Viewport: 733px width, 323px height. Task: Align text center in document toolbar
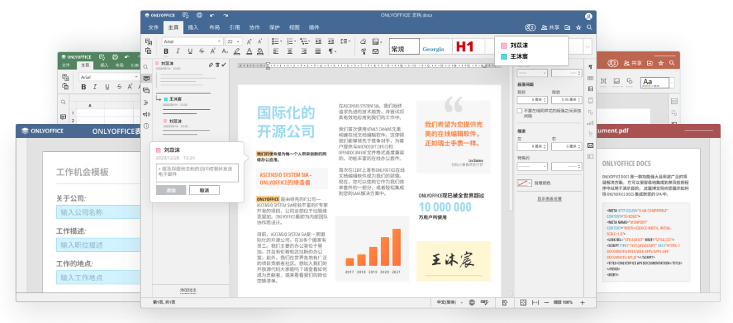click(x=290, y=51)
